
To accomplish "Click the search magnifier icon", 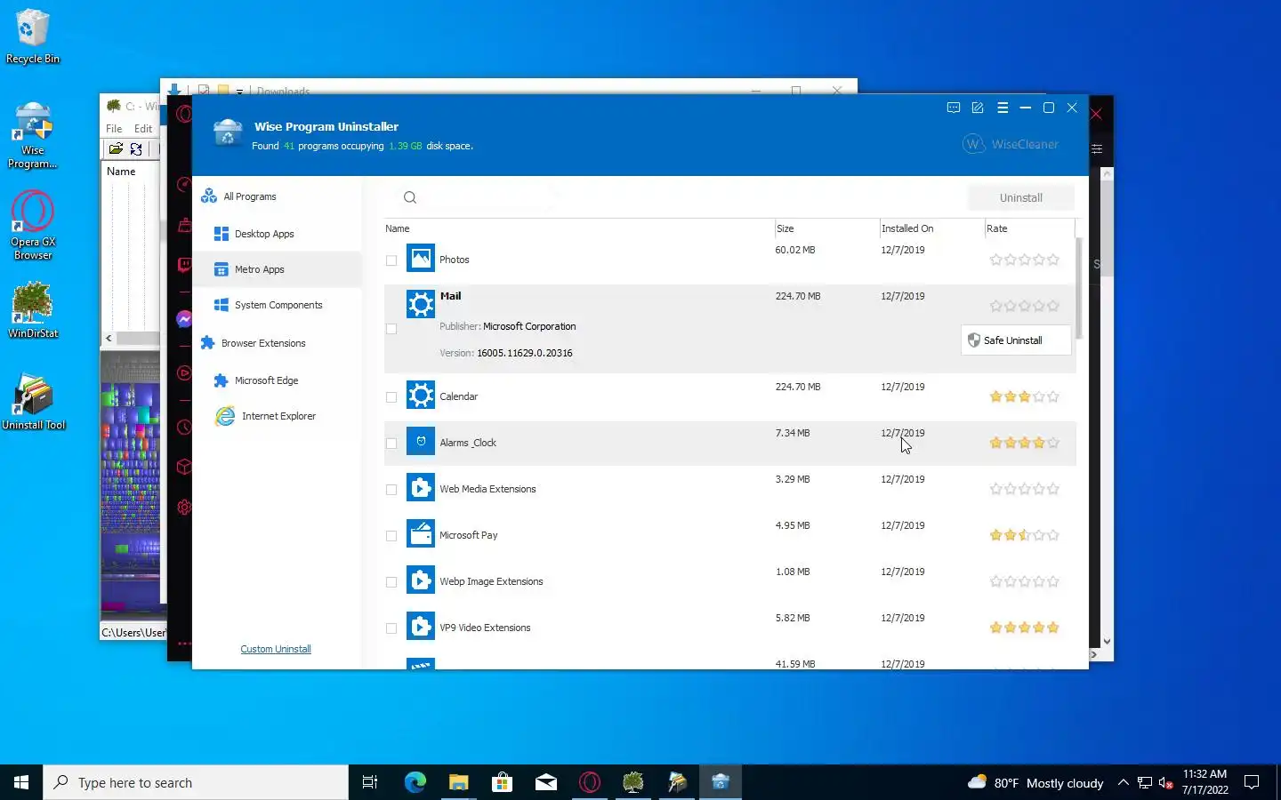I will pos(410,197).
